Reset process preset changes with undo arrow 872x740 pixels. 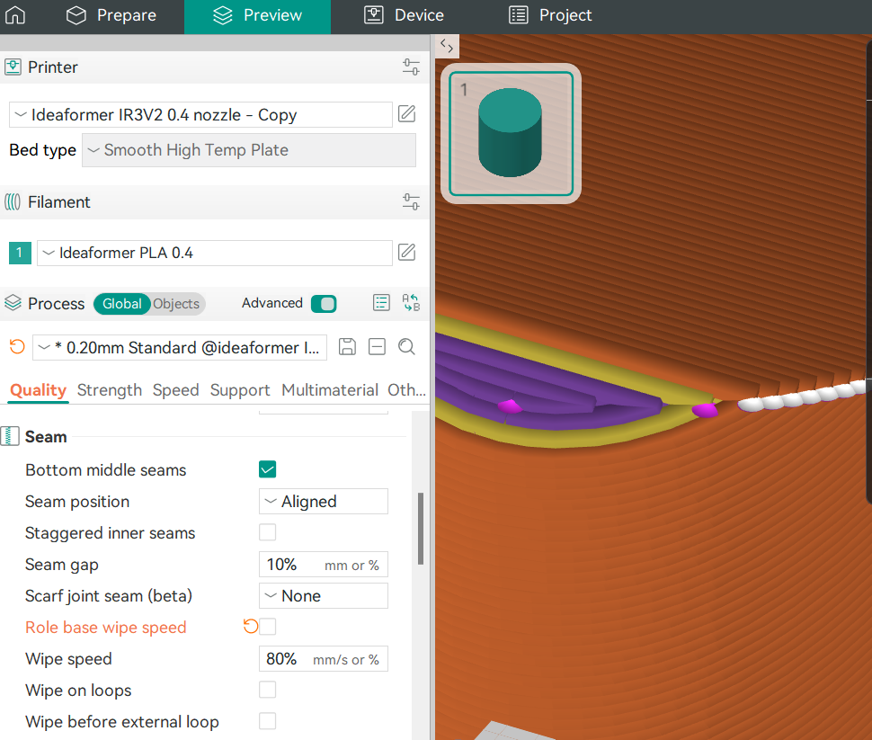(17, 347)
